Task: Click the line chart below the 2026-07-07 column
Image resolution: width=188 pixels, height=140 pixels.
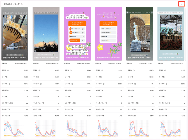Action: point(108,128)
